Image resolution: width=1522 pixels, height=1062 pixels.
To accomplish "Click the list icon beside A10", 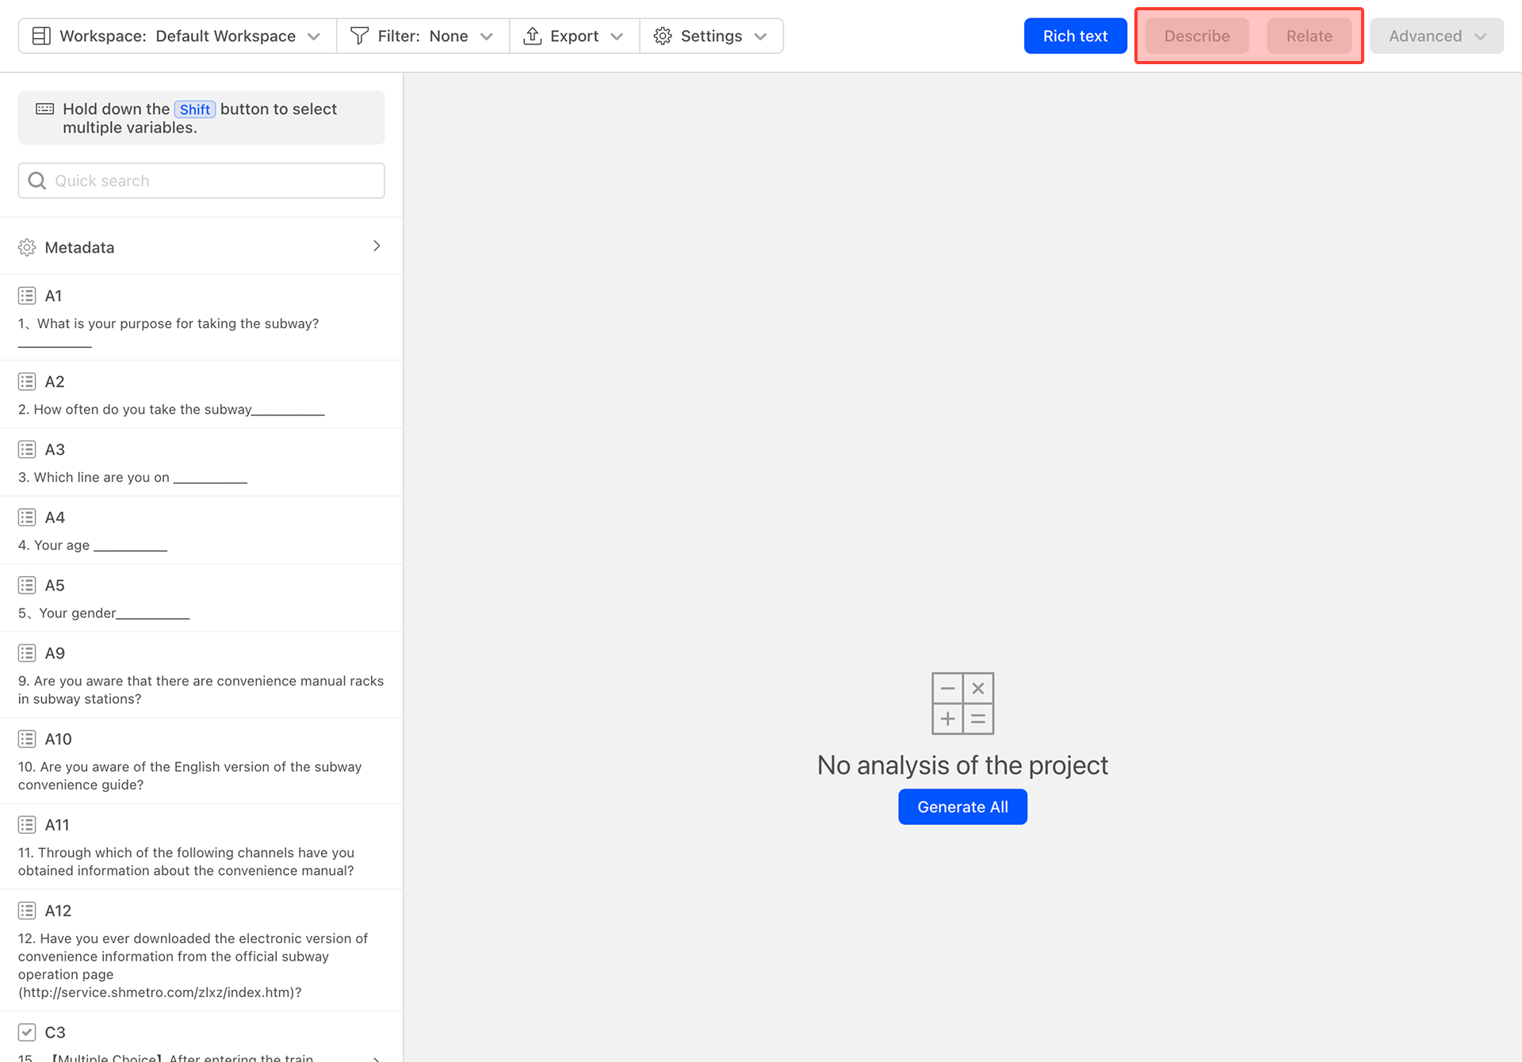I will (x=27, y=739).
